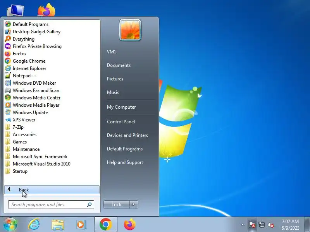Switch to Google Chrome on taskbar
Image resolution: width=310 pixels, height=232 pixels.
(x=105, y=225)
